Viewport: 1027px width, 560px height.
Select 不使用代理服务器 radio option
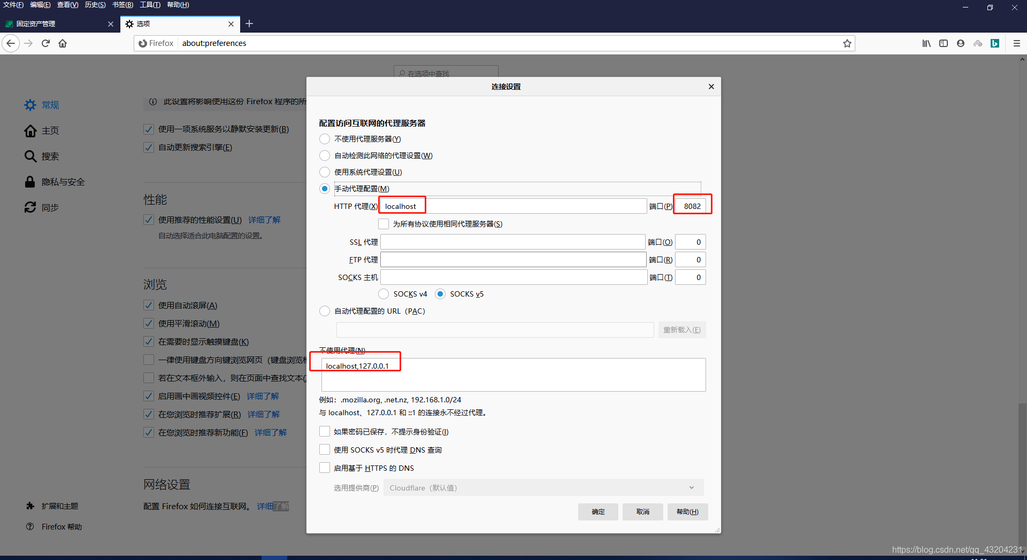click(325, 139)
